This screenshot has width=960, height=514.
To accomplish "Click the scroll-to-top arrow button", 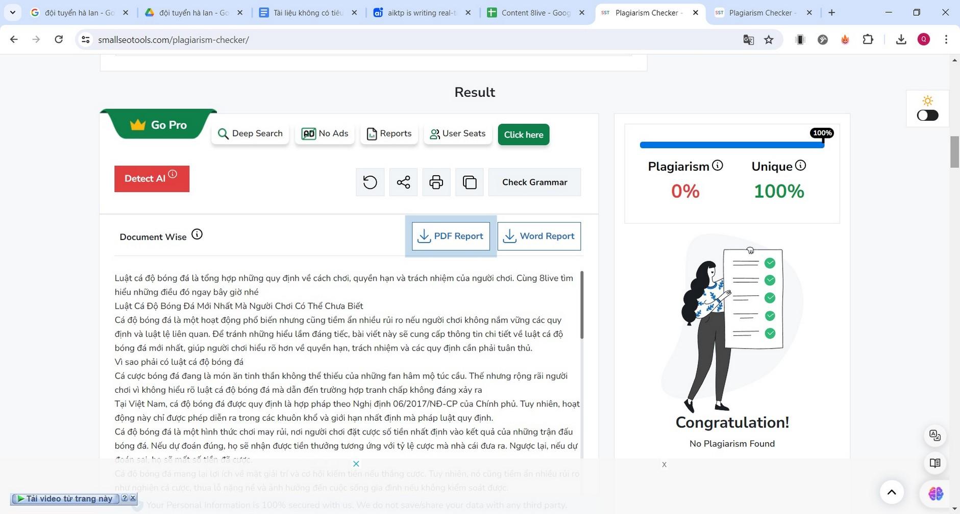I will pyautogui.click(x=892, y=492).
